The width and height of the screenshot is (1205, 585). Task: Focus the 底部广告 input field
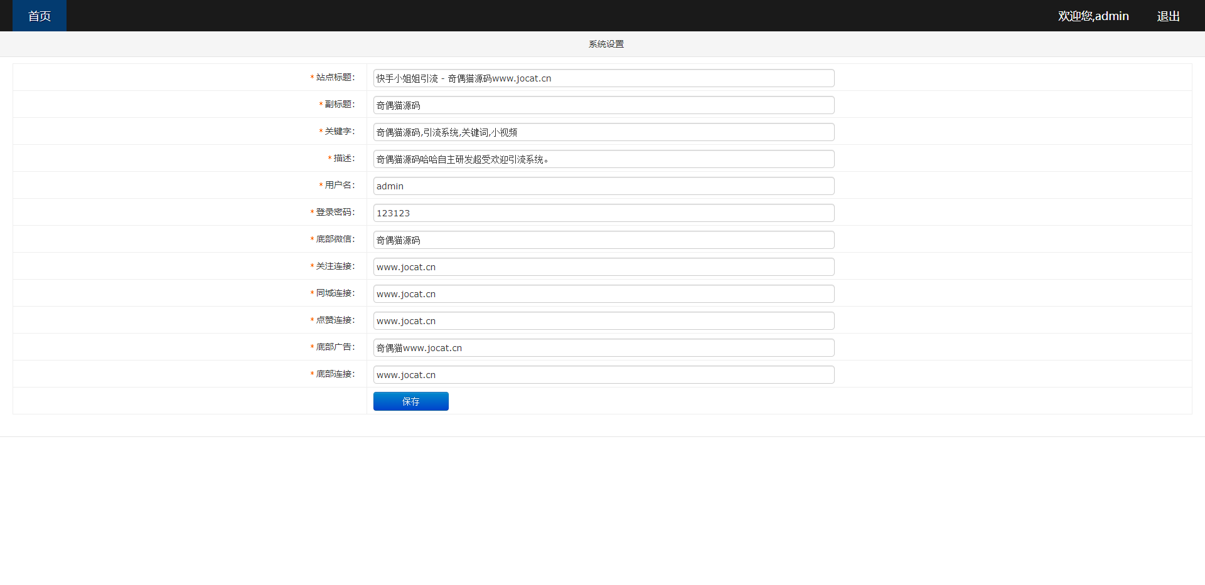[604, 348]
